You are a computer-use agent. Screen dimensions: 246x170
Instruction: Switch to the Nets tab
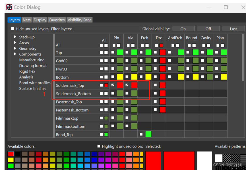[26, 20]
